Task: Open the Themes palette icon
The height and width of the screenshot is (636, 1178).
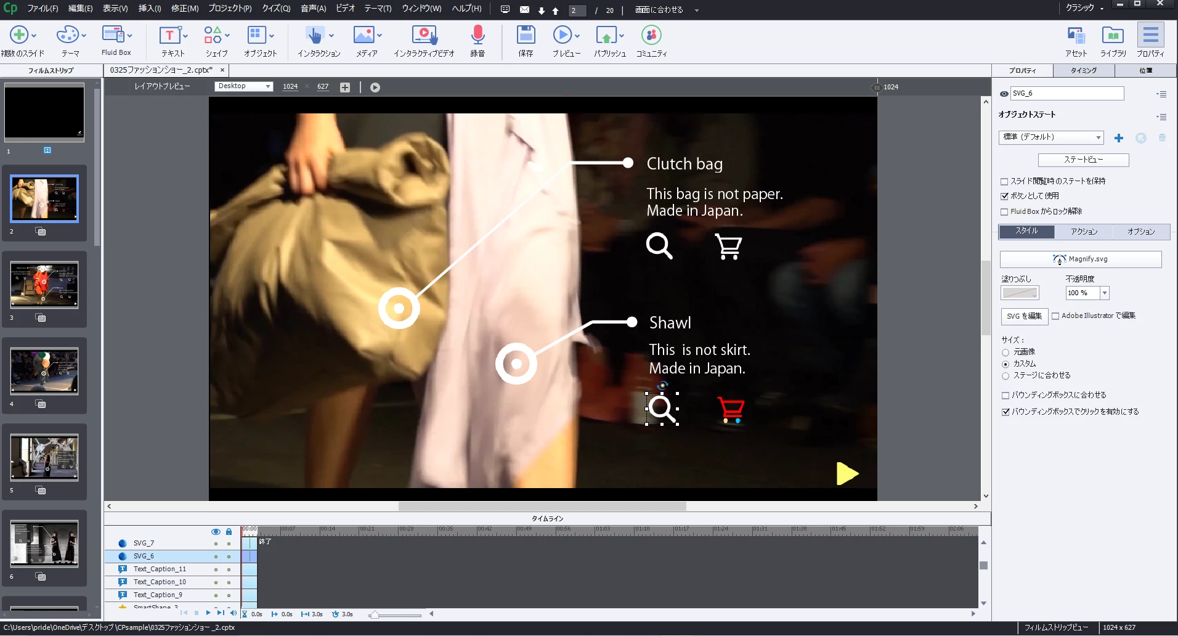Action: pyautogui.click(x=67, y=35)
